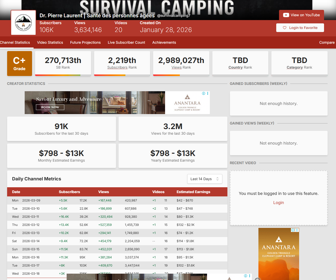Click the ad info icon on the Anantara banner
The width and height of the screenshot is (336, 280).
point(203,94)
